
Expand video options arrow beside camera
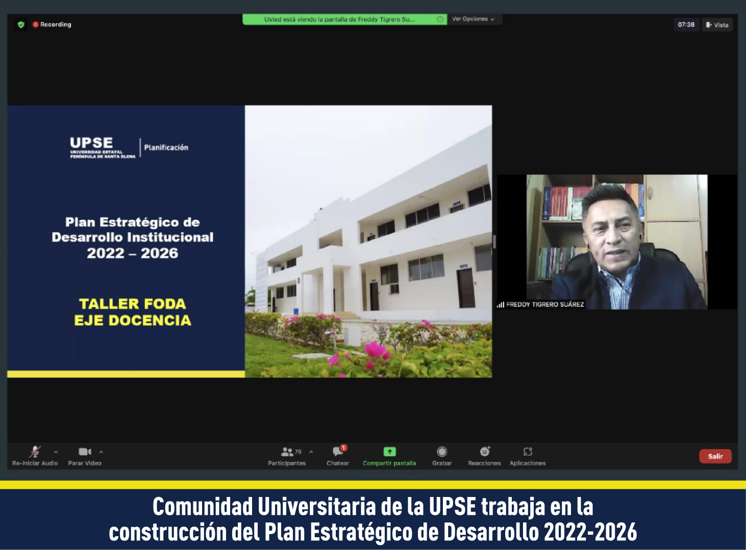[101, 452]
